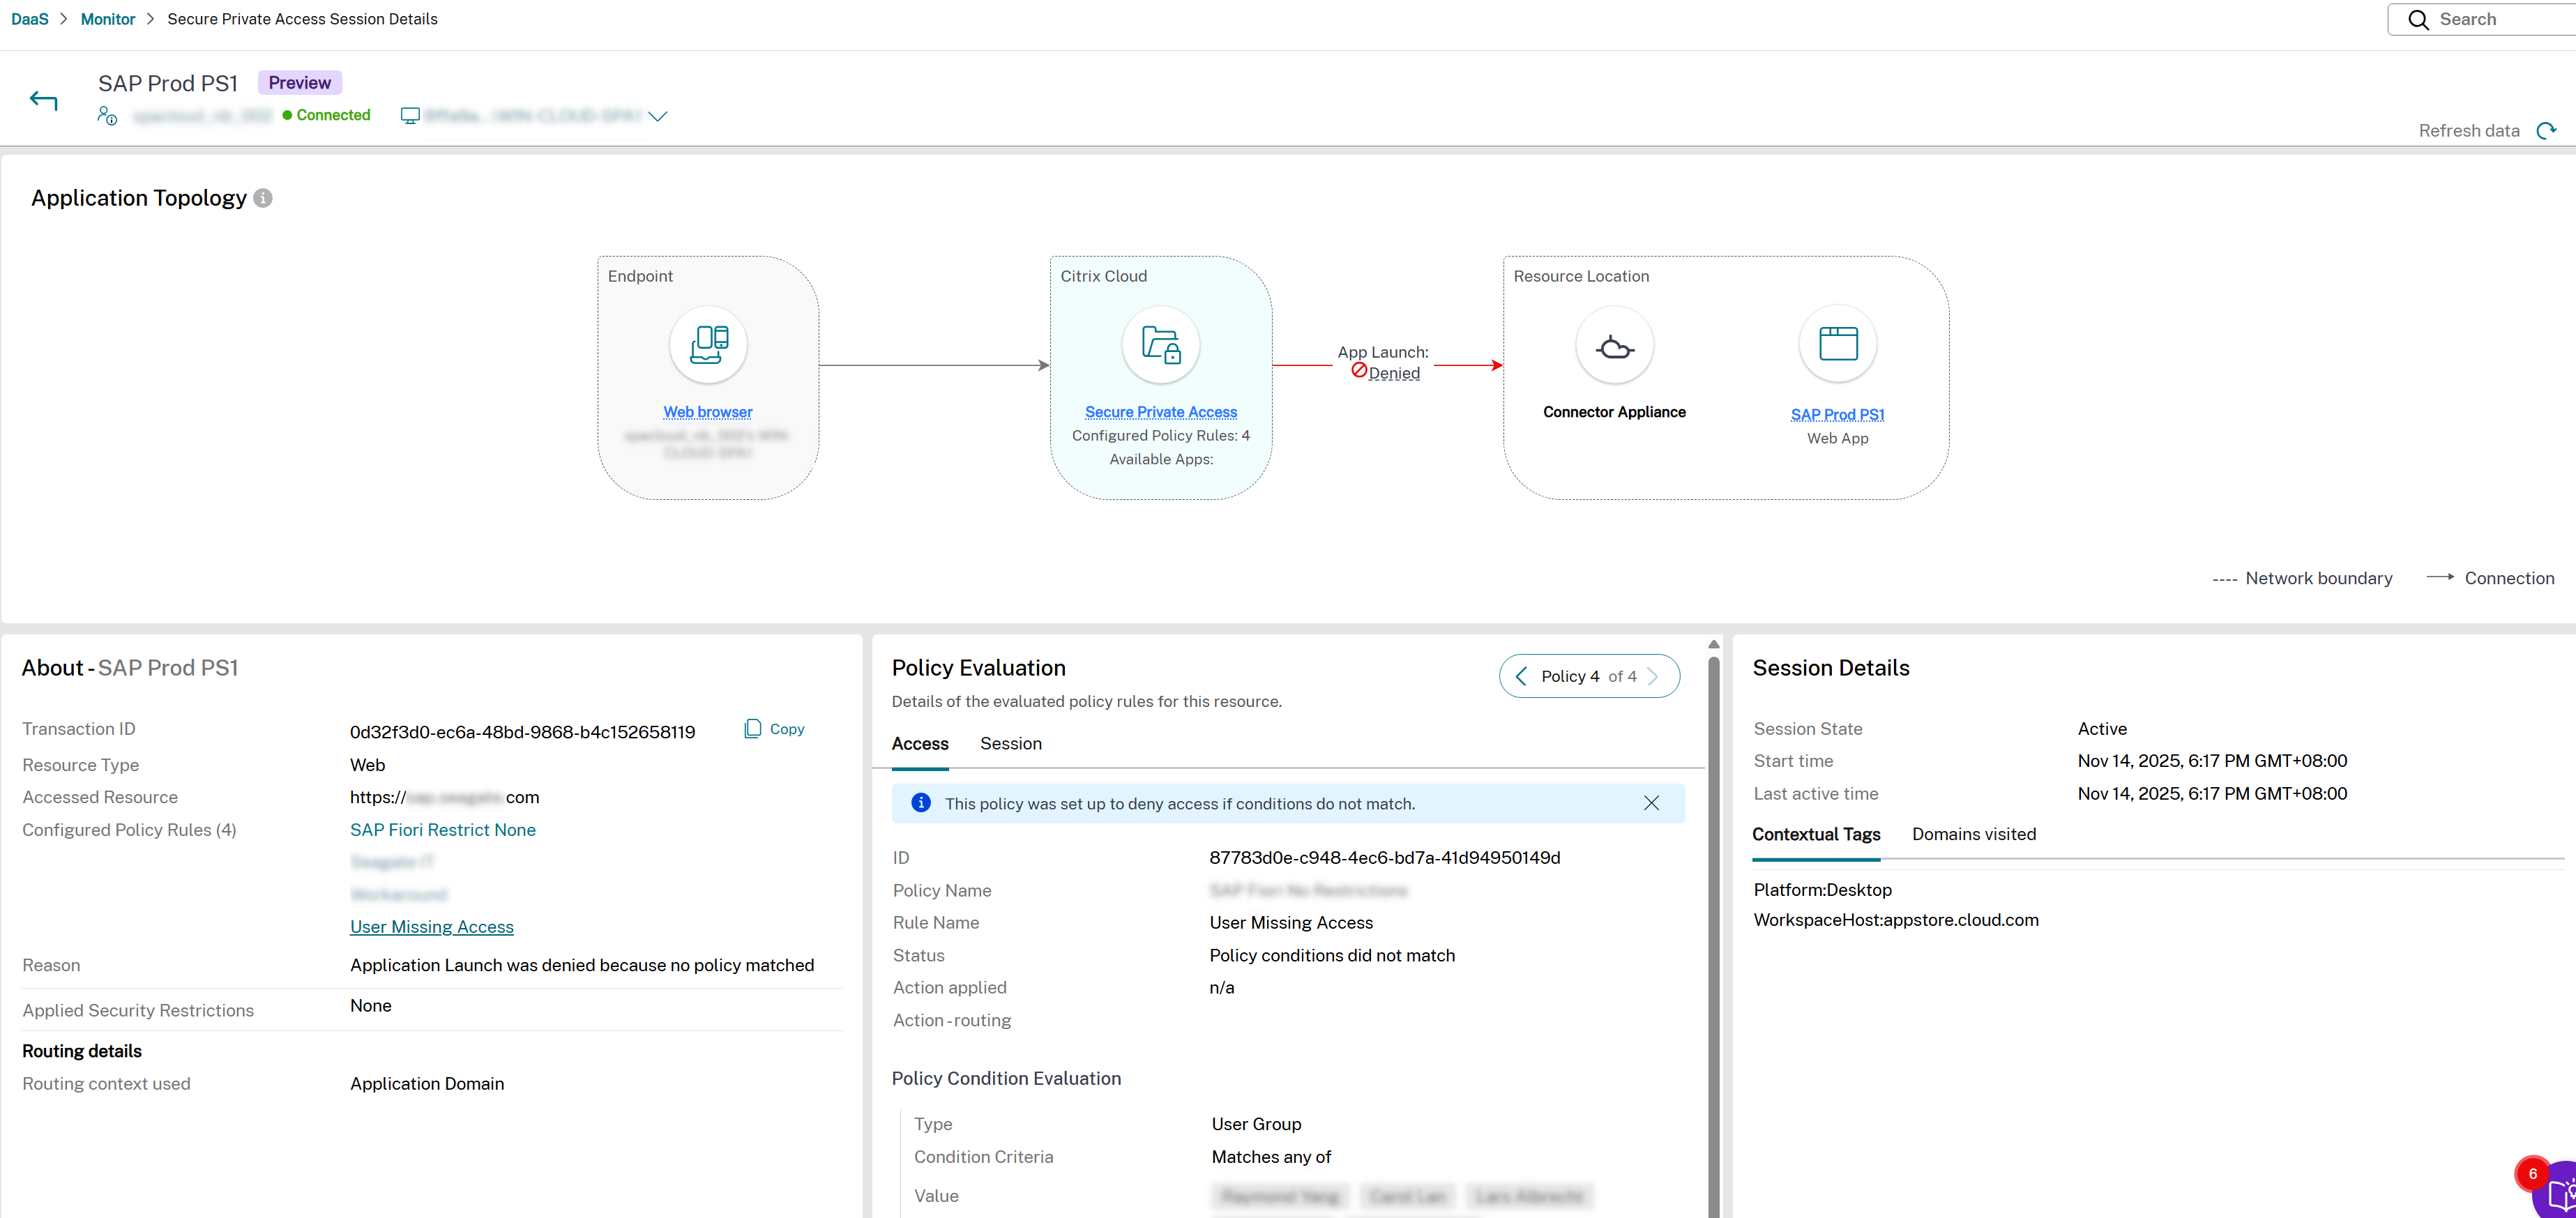Switch to the Session tab

pos(1011,743)
